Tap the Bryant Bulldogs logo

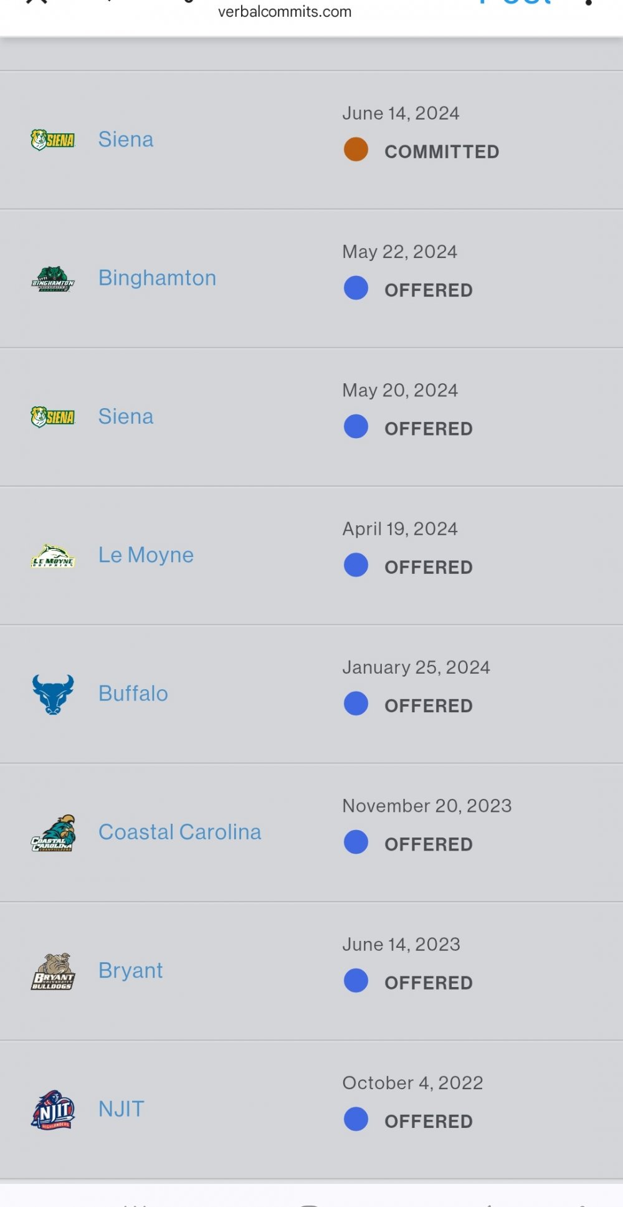(53, 971)
